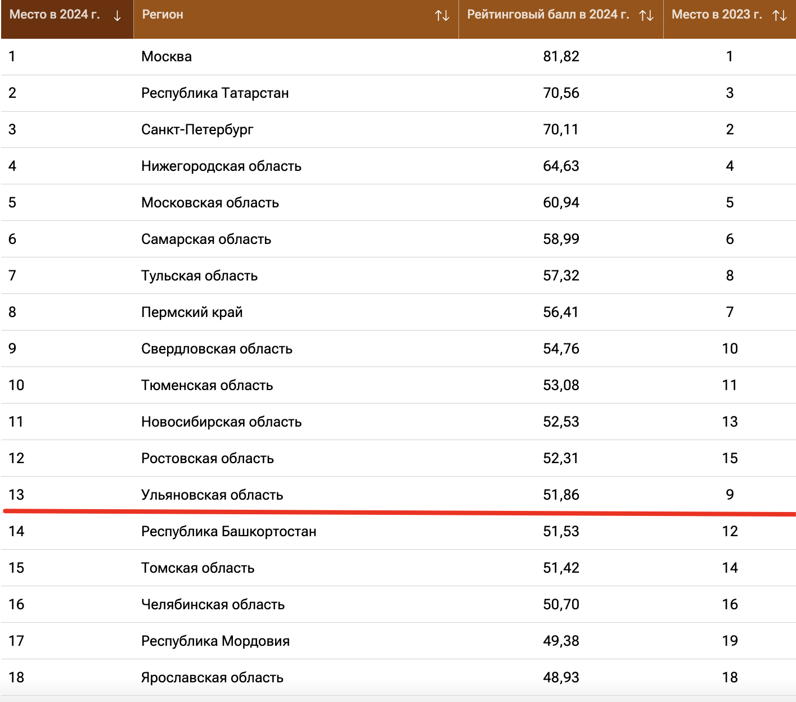The width and height of the screenshot is (796, 702).
Task: Click Ульяновская область above the red line
Action: coord(212,495)
